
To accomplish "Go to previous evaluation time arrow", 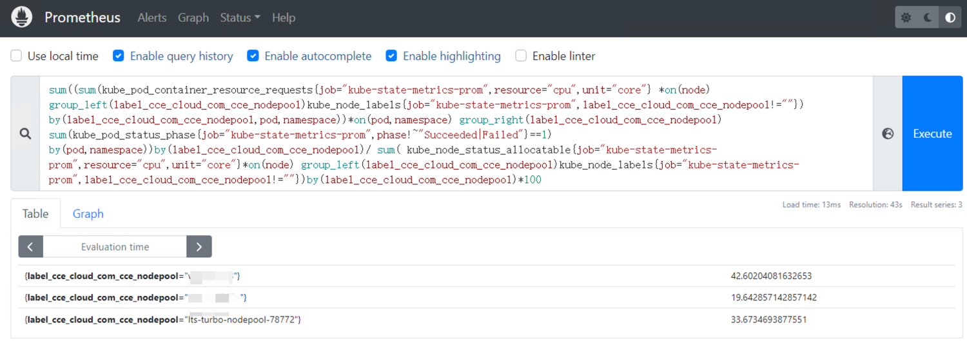I will coord(31,246).
